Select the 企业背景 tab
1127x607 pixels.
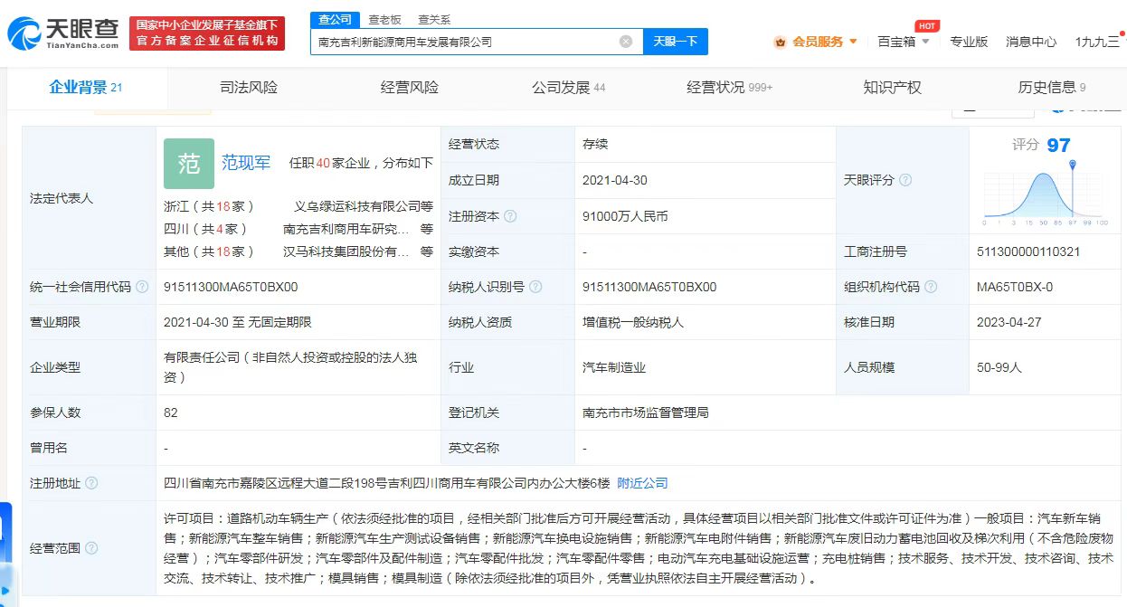tap(86, 88)
